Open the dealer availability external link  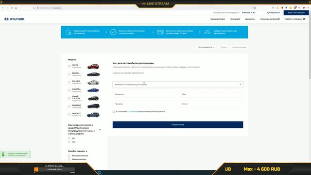coord(270,19)
